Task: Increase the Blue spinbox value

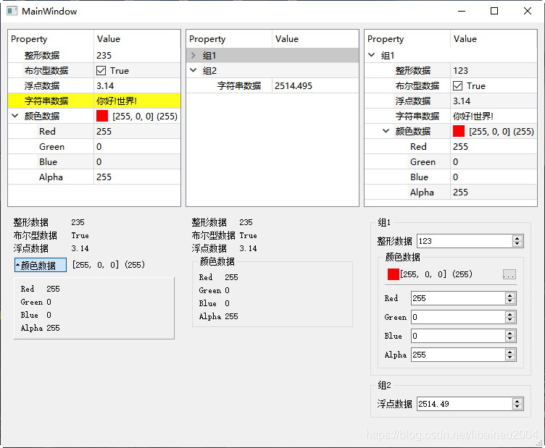Action: [510, 333]
